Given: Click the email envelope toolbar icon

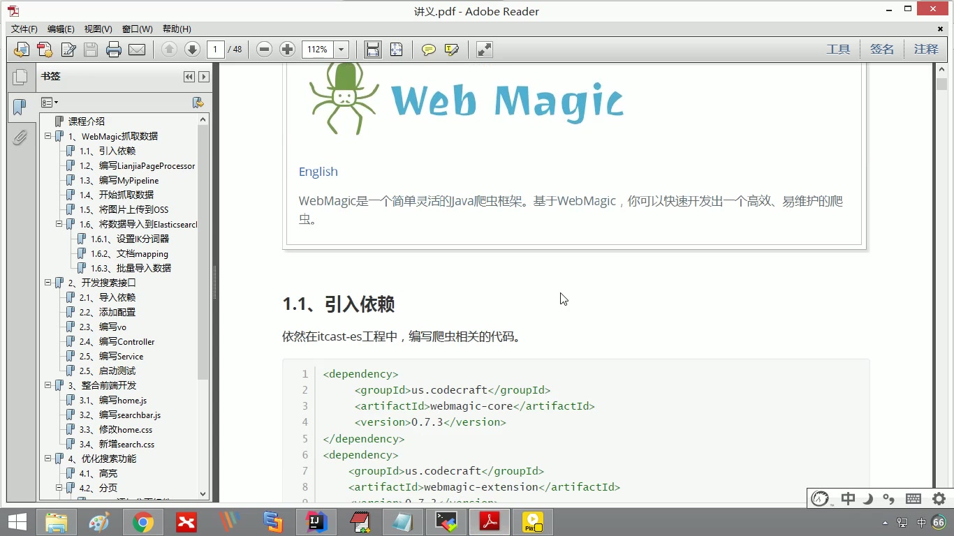Looking at the screenshot, I should coord(137,50).
